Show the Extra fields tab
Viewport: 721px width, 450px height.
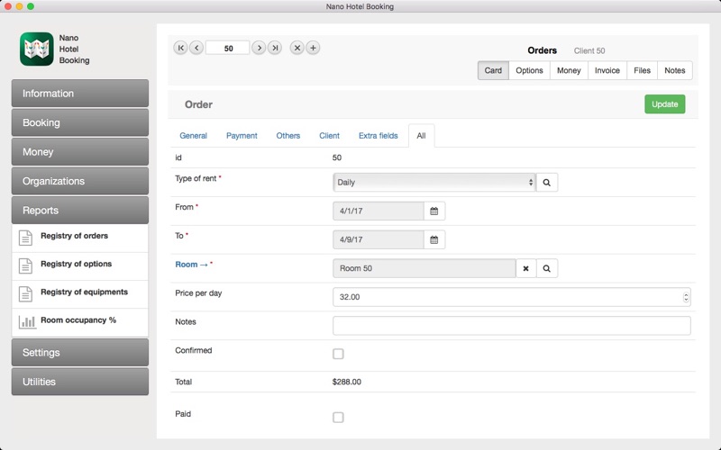click(x=378, y=136)
